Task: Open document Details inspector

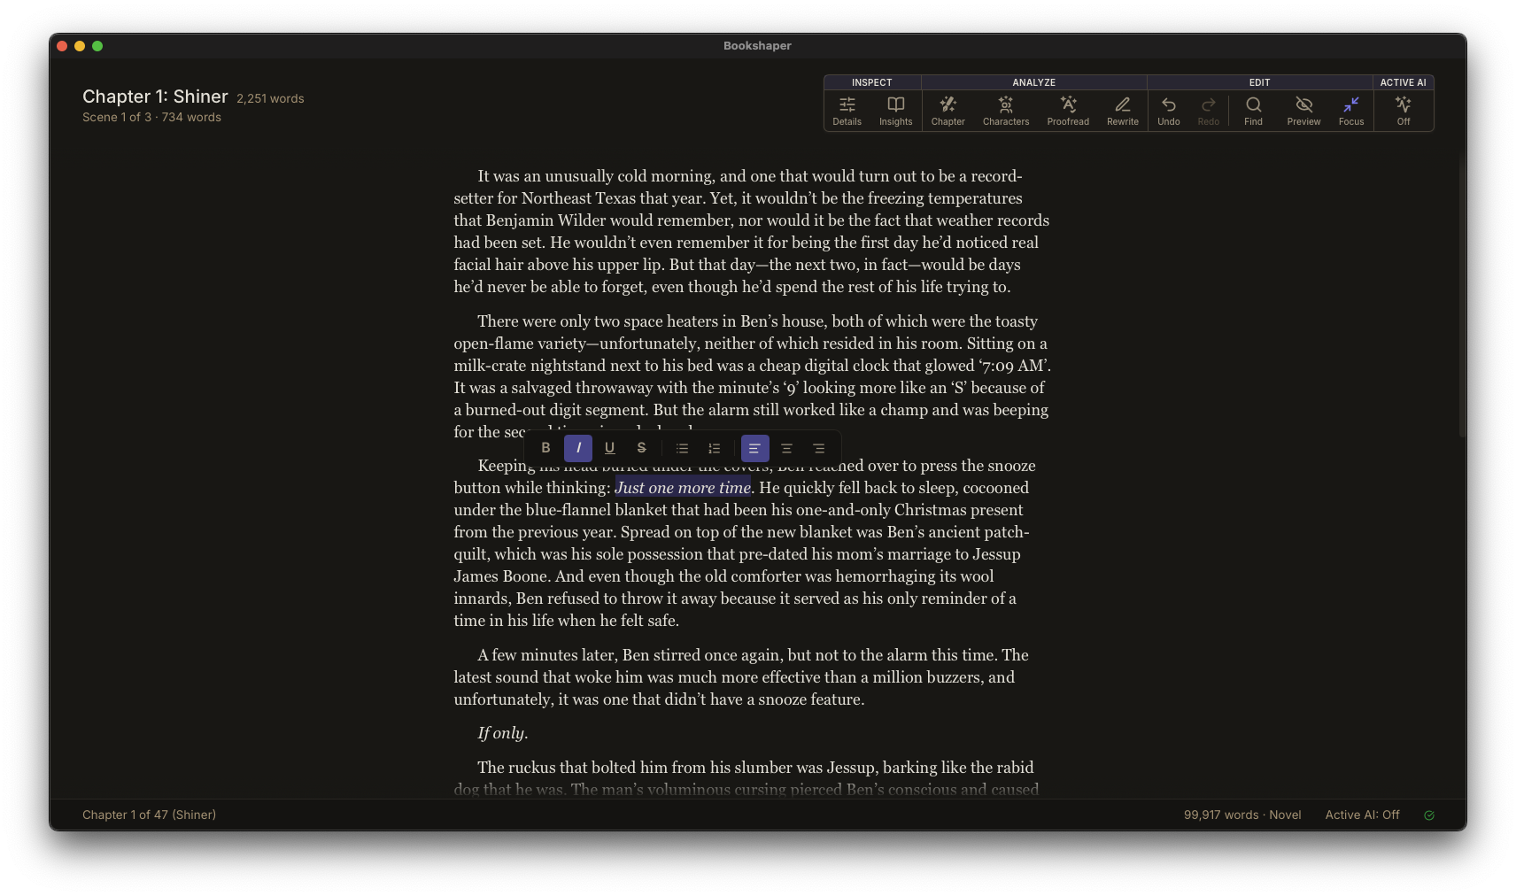Action: pyautogui.click(x=847, y=110)
